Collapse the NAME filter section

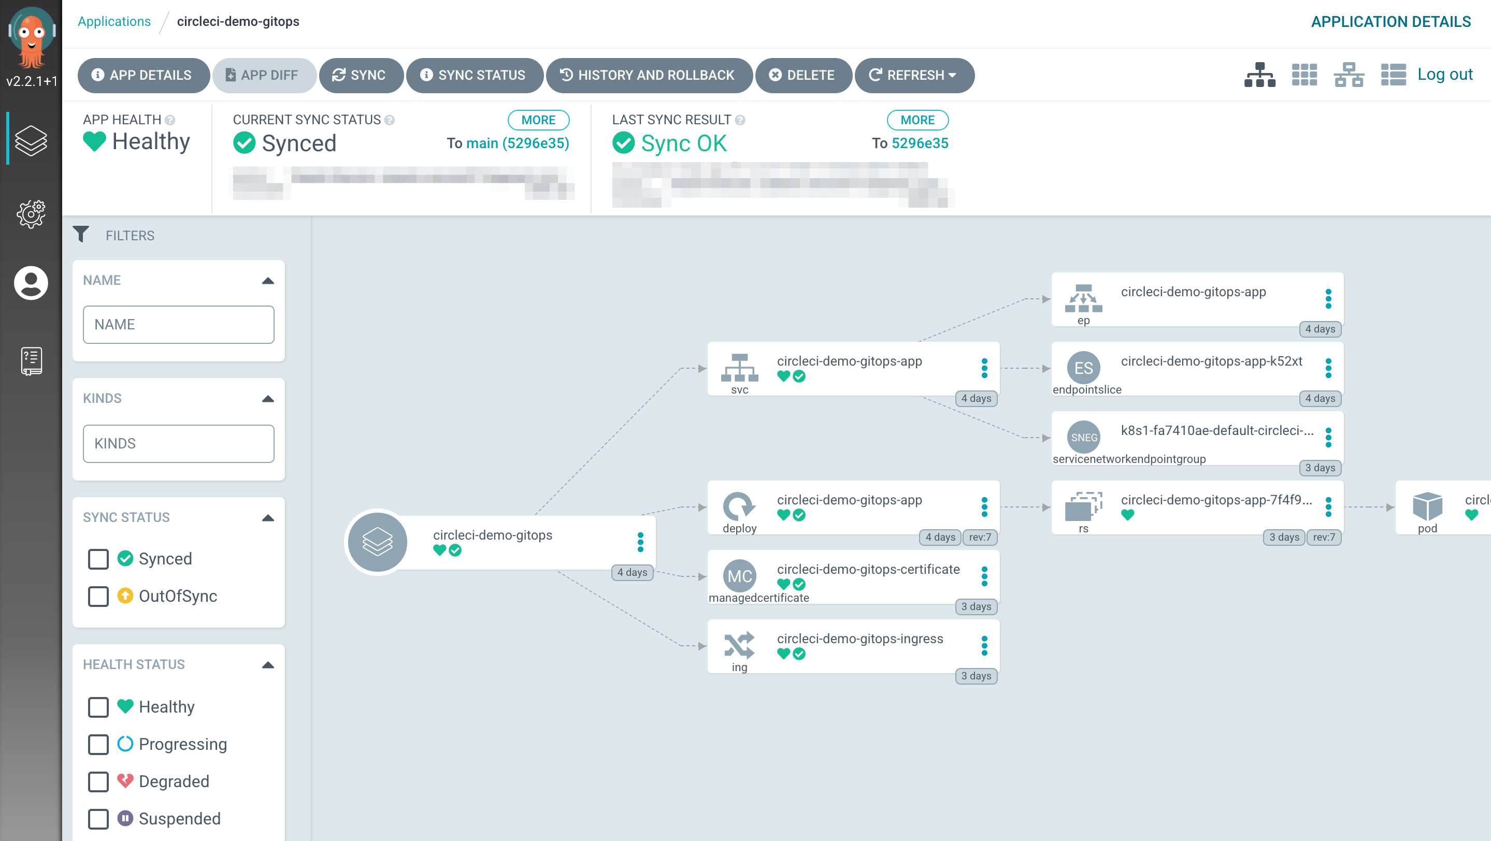(x=267, y=281)
